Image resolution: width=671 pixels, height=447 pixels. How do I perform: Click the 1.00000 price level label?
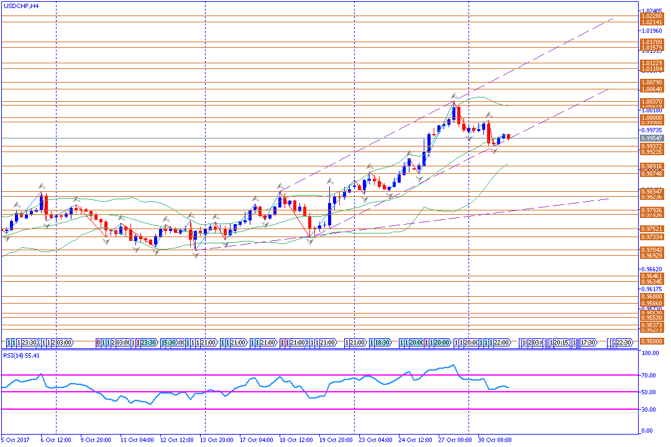pyautogui.click(x=652, y=118)
